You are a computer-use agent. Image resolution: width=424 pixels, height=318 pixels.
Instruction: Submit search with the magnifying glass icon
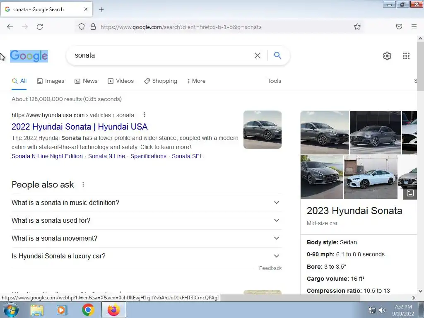point(277,55)
